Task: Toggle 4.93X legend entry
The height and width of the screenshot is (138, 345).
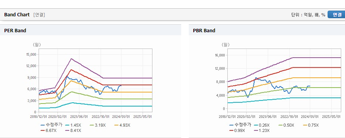Action: click(x=122, y=125)
